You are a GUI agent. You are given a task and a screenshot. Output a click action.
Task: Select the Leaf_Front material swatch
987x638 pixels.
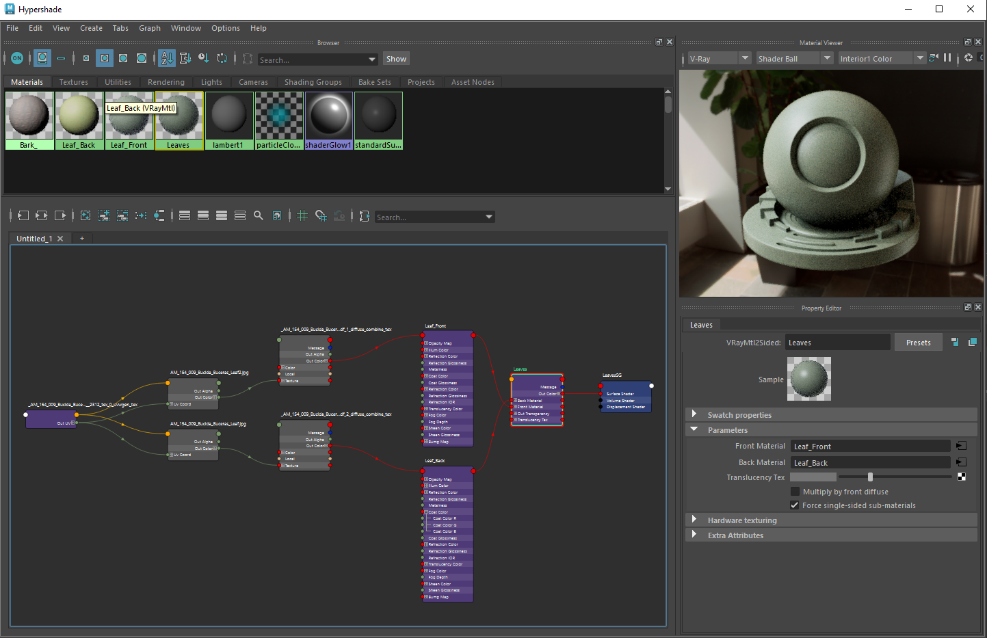point(129,120)
